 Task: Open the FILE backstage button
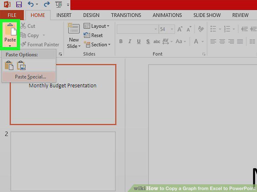[12, 15]
